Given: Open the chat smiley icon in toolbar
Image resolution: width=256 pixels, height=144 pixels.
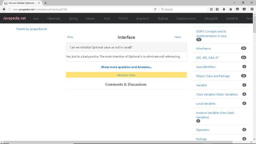Looking at the screenshot, I should (x=237, y=9).
